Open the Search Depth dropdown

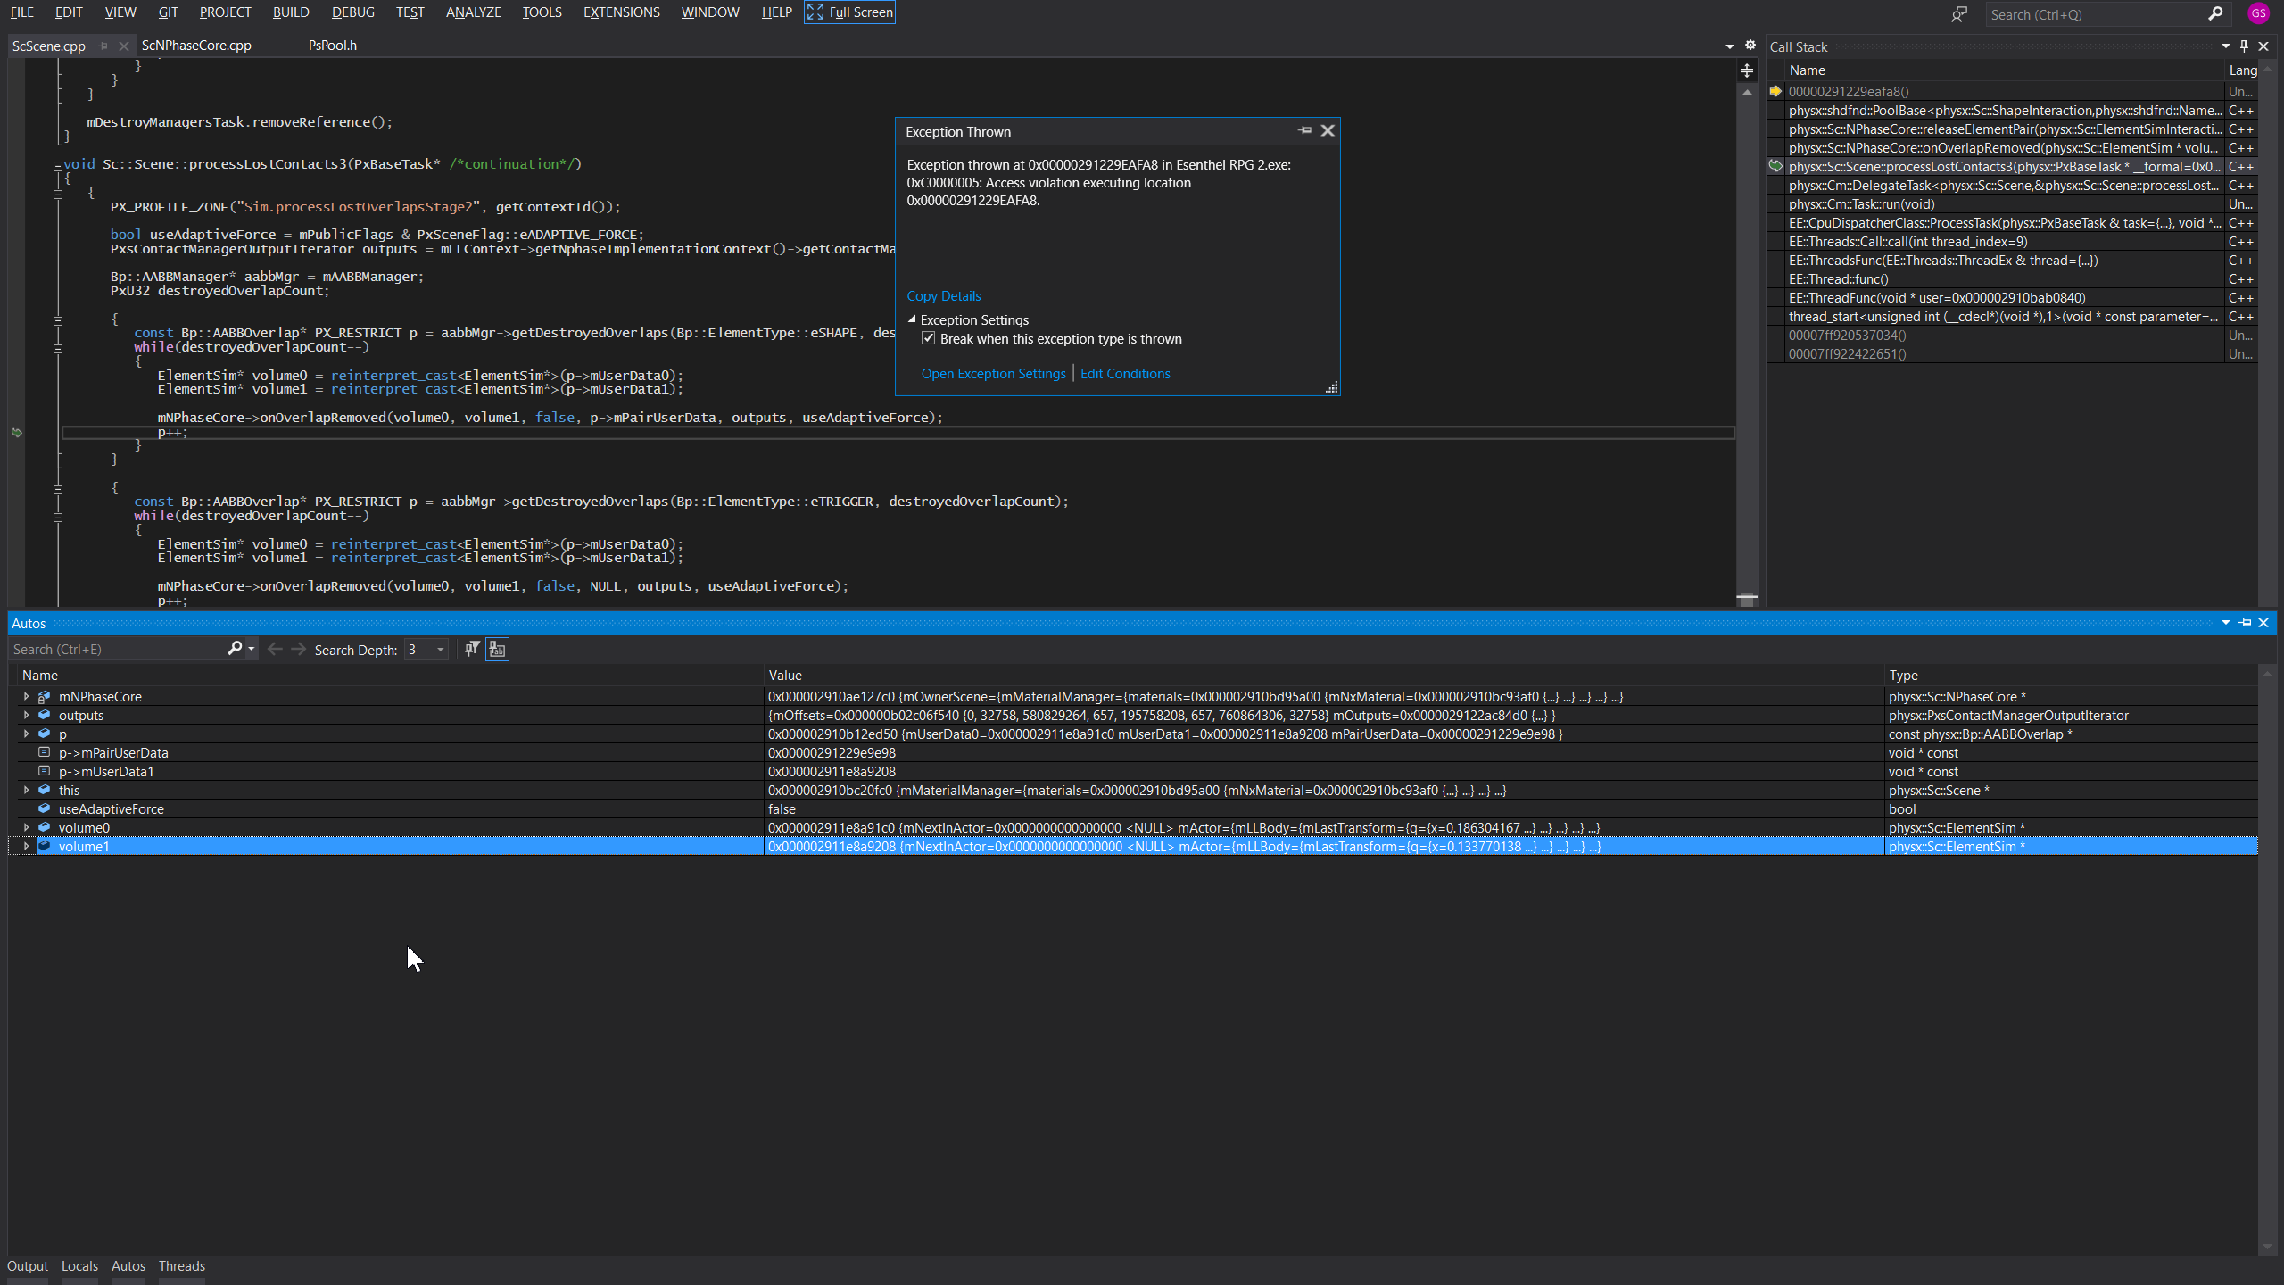coord(440,650)
